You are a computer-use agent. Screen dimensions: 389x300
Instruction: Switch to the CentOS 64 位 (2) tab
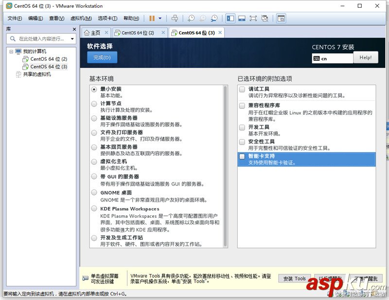click(x=138, y=33)
